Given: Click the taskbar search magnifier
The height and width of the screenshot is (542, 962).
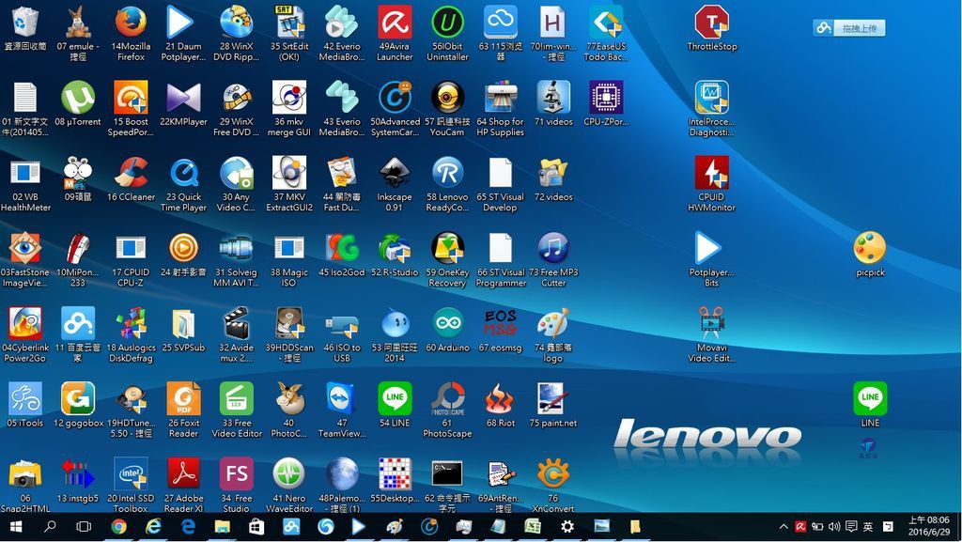Looking at the screenshot, I should (50, 527).
